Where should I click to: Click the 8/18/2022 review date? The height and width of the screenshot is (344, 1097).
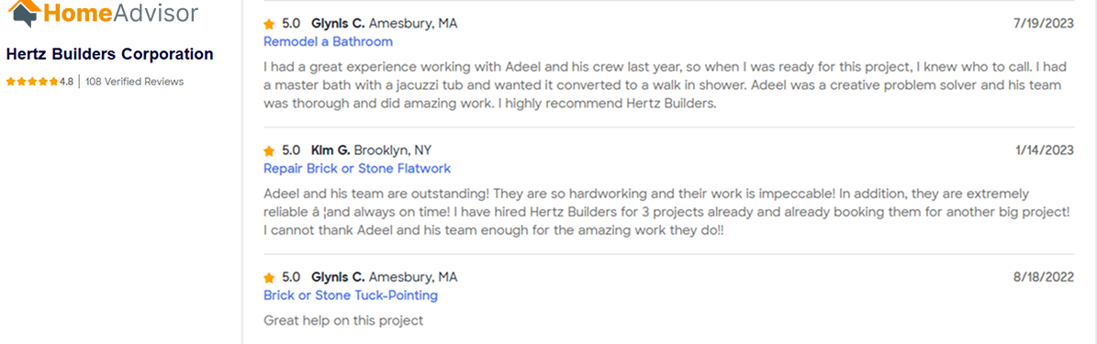[x=1044, y=278]
